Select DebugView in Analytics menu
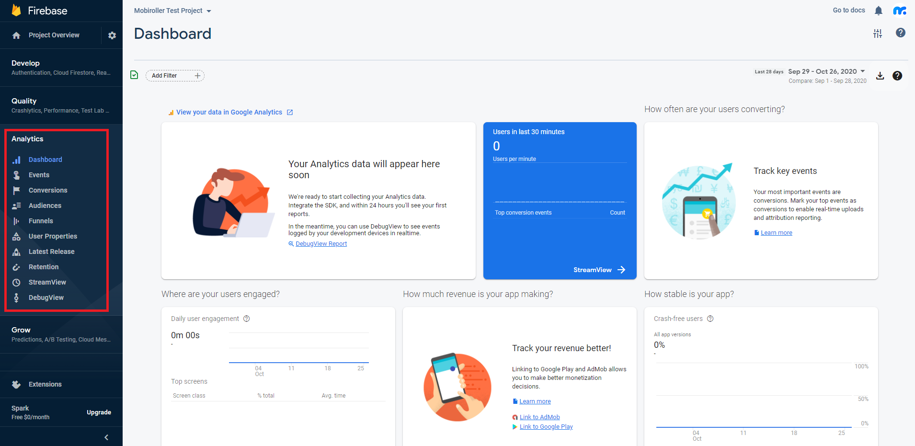The width and height of the screenshot is (915, 446). 46,297
